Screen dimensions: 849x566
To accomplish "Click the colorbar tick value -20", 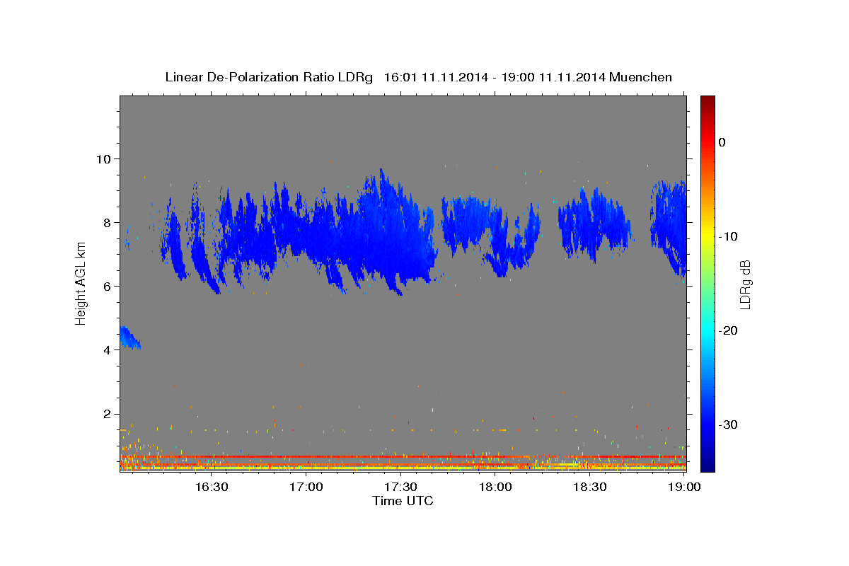I will tap(728, 330).
